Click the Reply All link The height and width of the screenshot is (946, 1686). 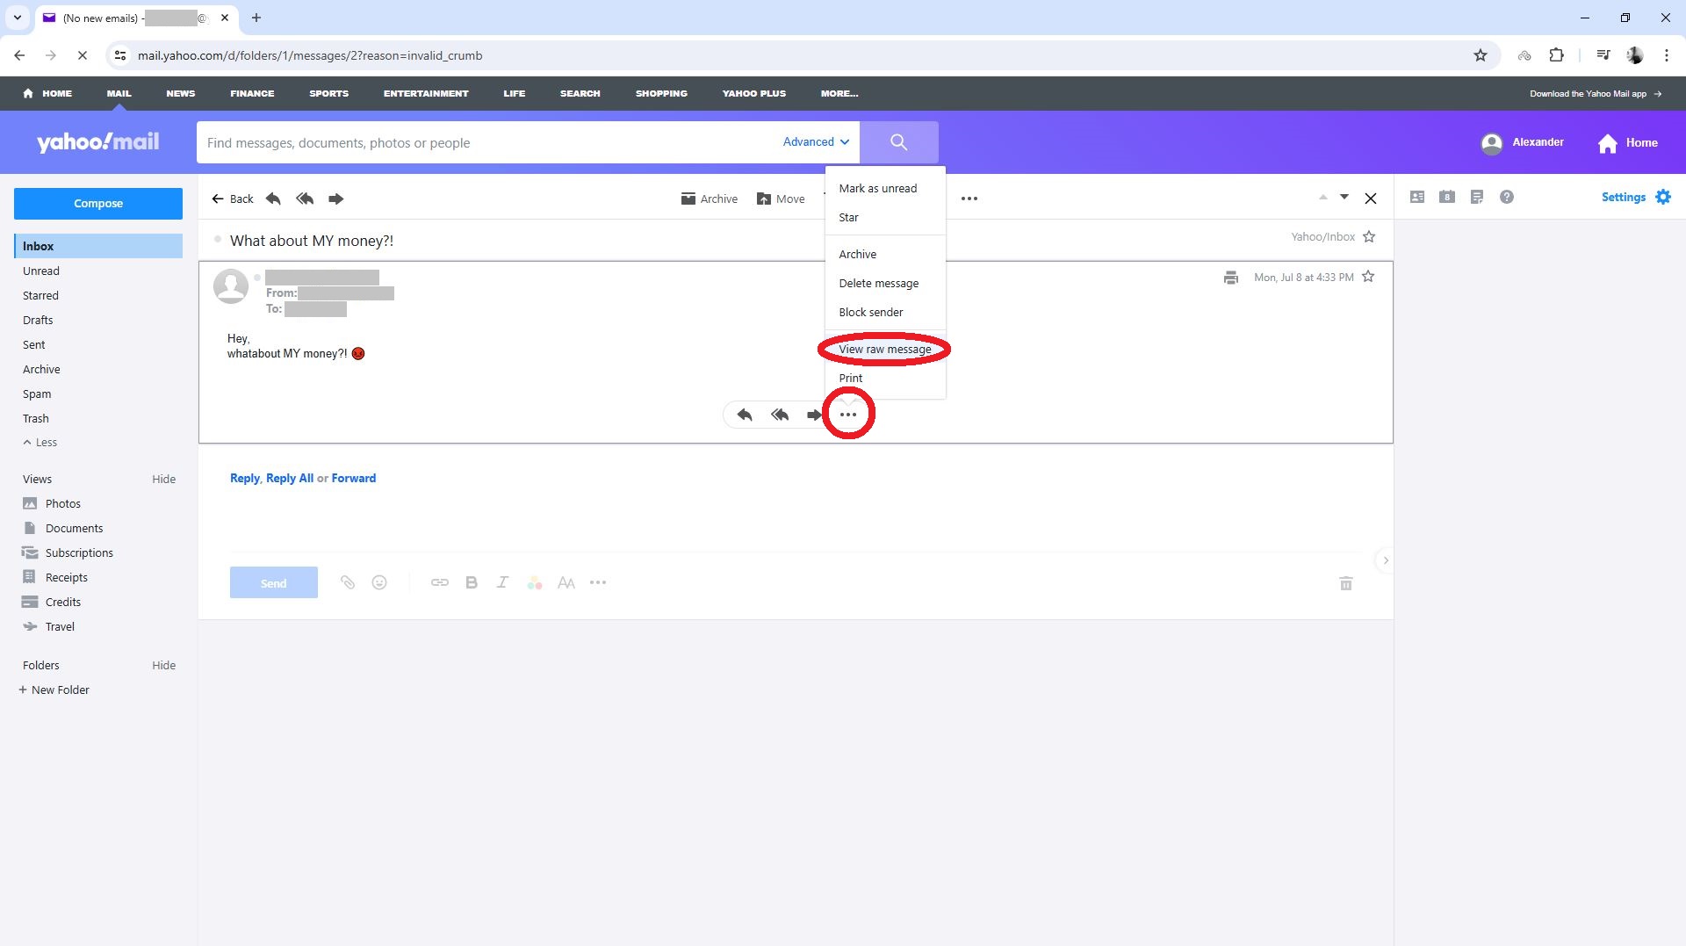[x=290, y=478]
